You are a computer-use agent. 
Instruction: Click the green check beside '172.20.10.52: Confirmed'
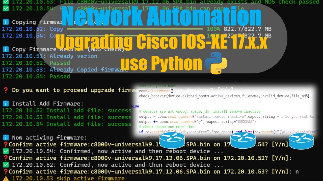click(6, 165)
